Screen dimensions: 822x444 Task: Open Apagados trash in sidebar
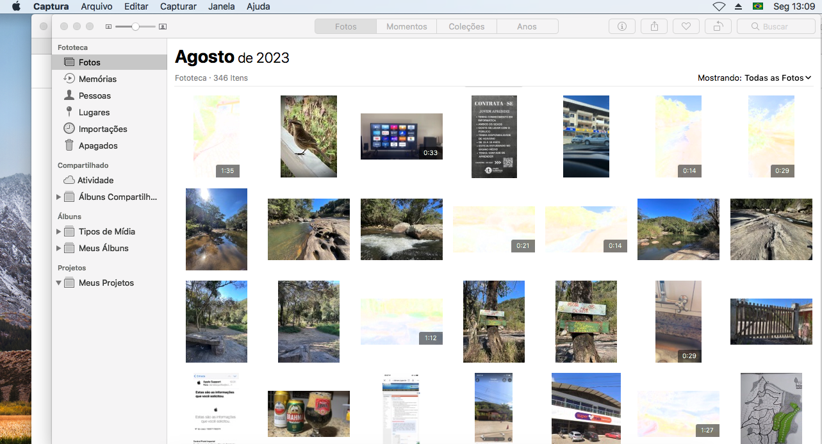point(97,145)
